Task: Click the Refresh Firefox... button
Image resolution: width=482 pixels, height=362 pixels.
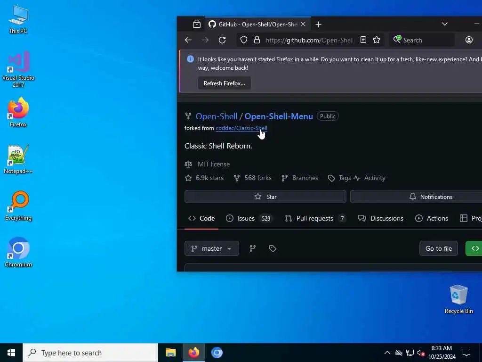Action: click(x=225, y=83)
